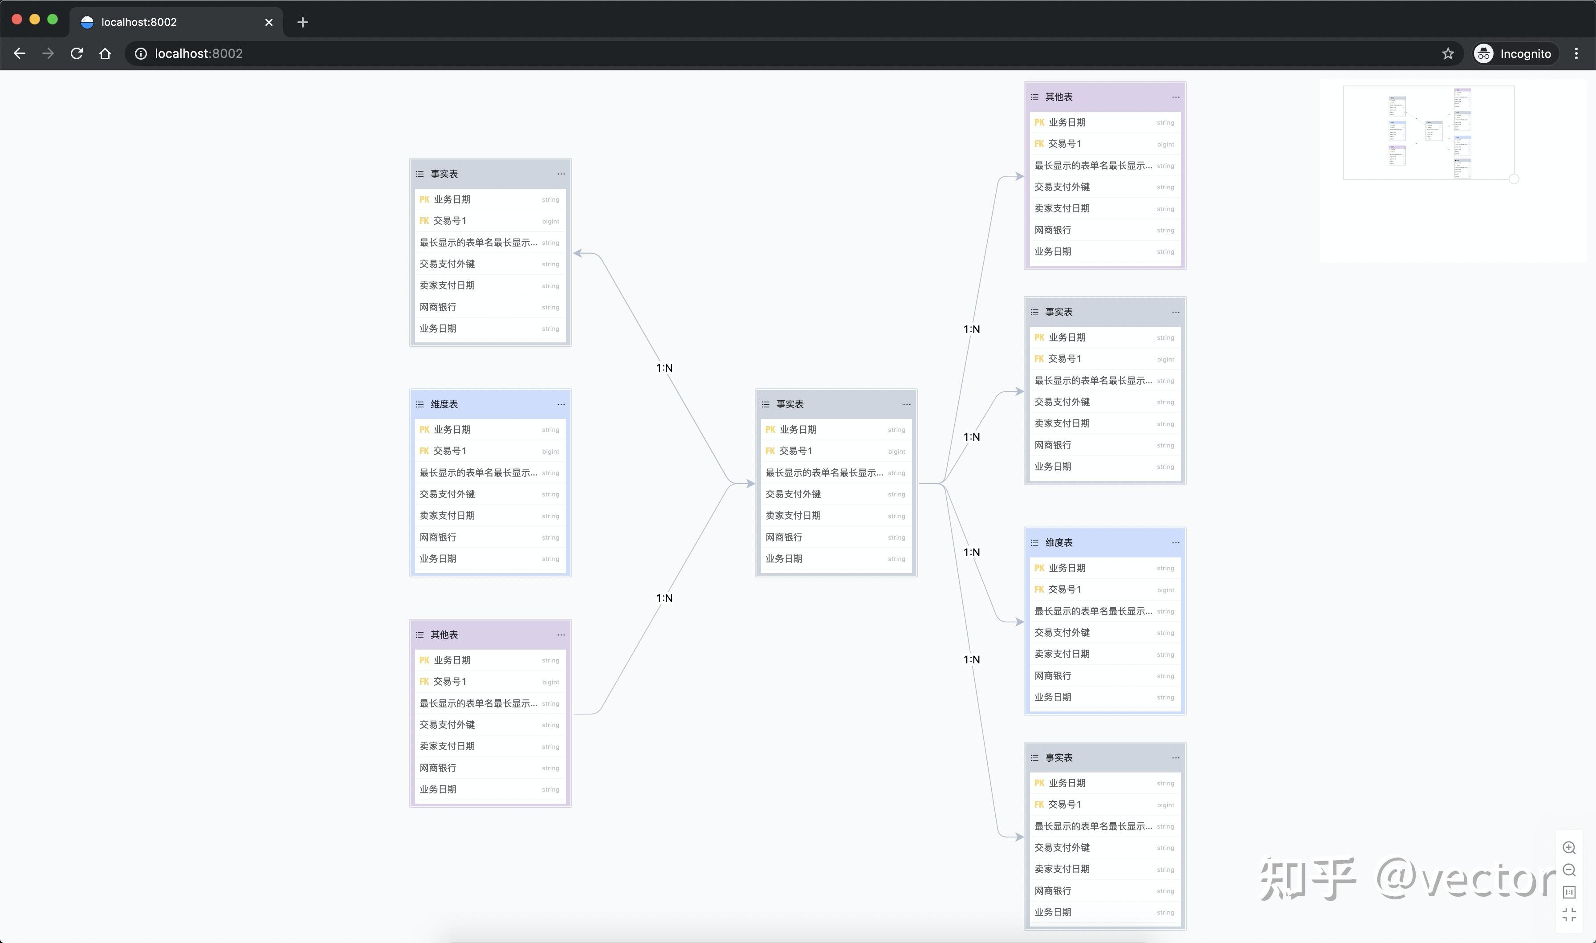This screenshot has width=1596, height=943.
Task: Click the minimap overview thumbnail
Action: click(x=1428, y=132)
